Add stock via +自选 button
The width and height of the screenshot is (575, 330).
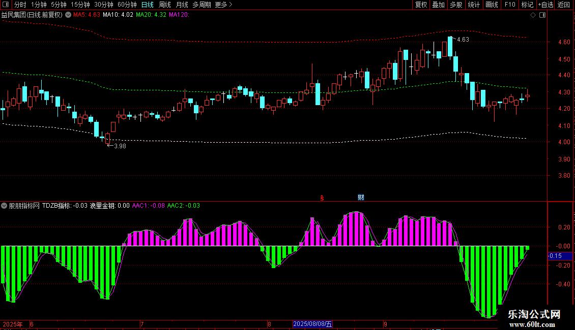pos(545,5)
